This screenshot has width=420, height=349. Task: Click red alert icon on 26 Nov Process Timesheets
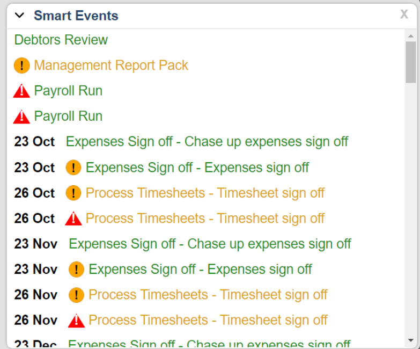pos(77,321)
